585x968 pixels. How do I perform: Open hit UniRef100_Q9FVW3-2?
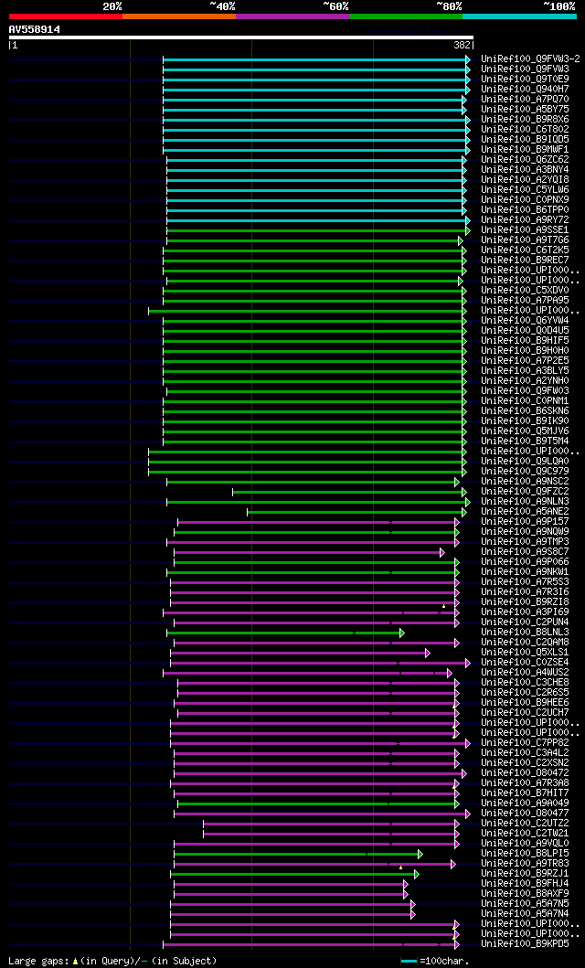[x=530, y=59]
